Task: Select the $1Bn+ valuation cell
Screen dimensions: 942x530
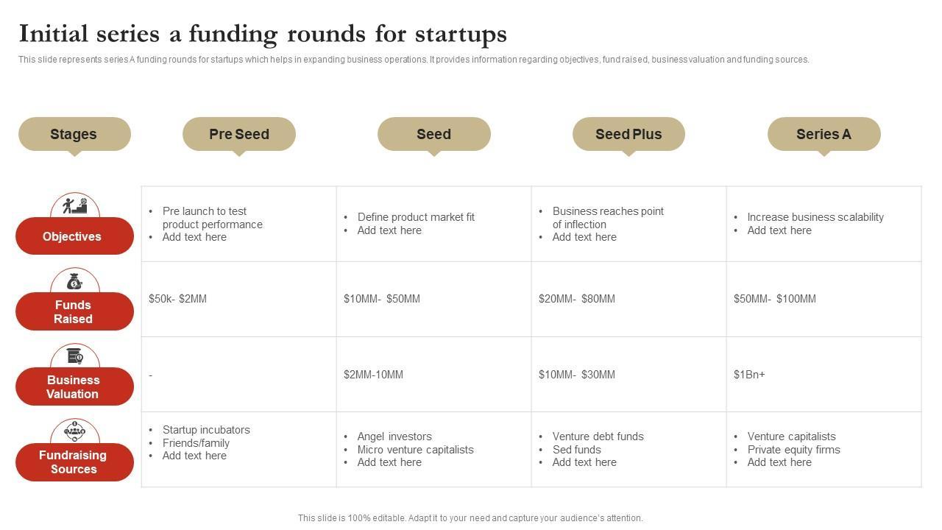Action: pos(749,375)
